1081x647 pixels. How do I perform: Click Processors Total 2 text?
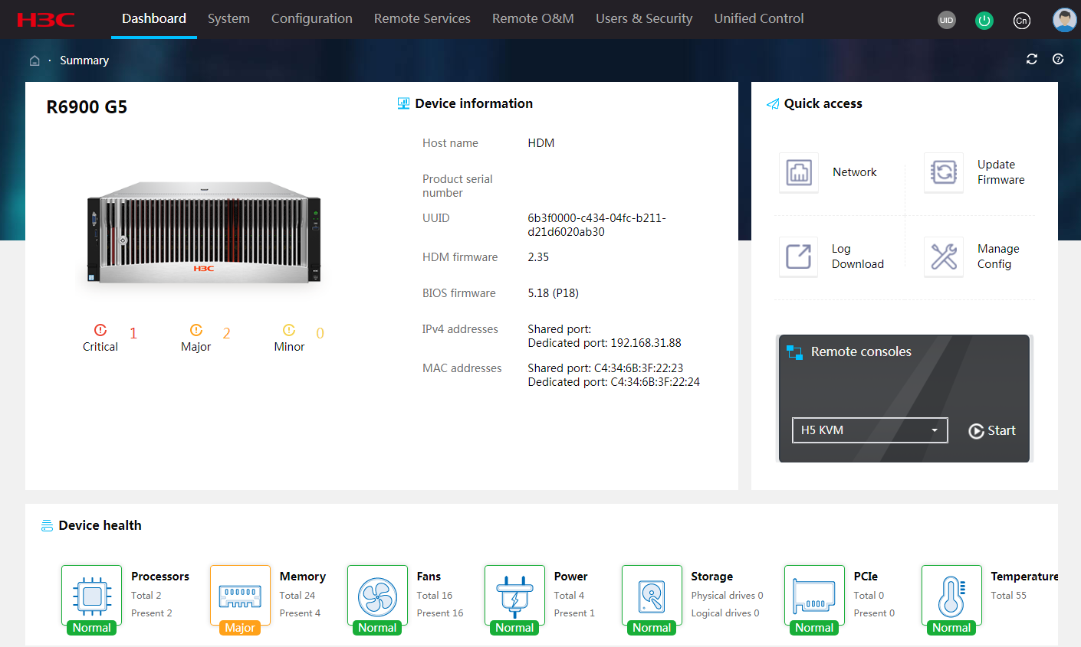point(146,596)
